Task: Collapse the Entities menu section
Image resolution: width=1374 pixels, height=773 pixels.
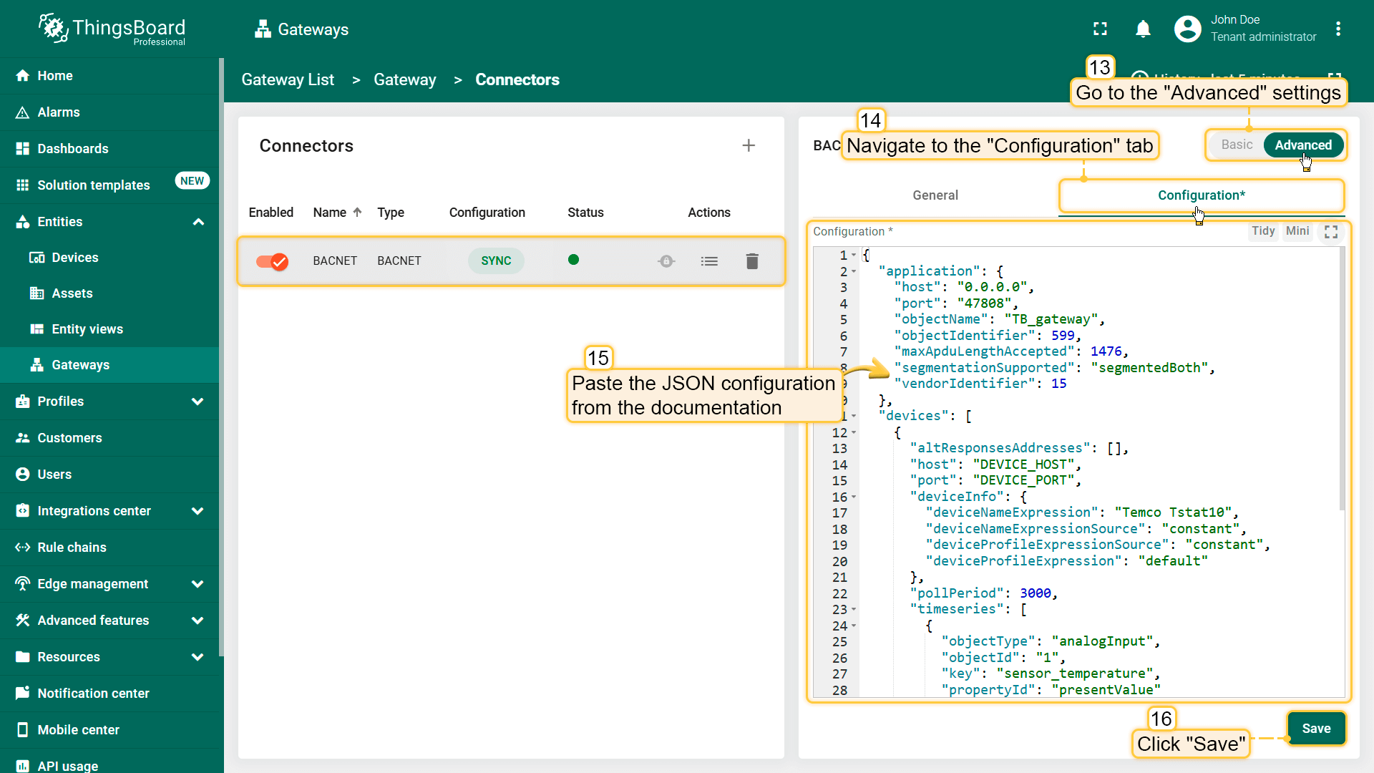Action: [x=198, y=222]
